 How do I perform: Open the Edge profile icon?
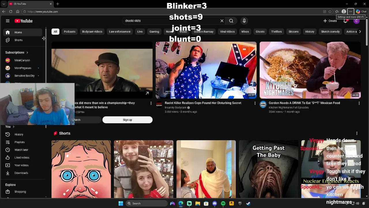coord(344,12)
